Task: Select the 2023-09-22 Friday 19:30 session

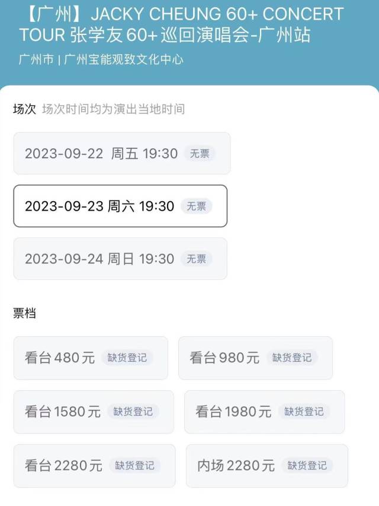Action: click(x=122, y=153)
